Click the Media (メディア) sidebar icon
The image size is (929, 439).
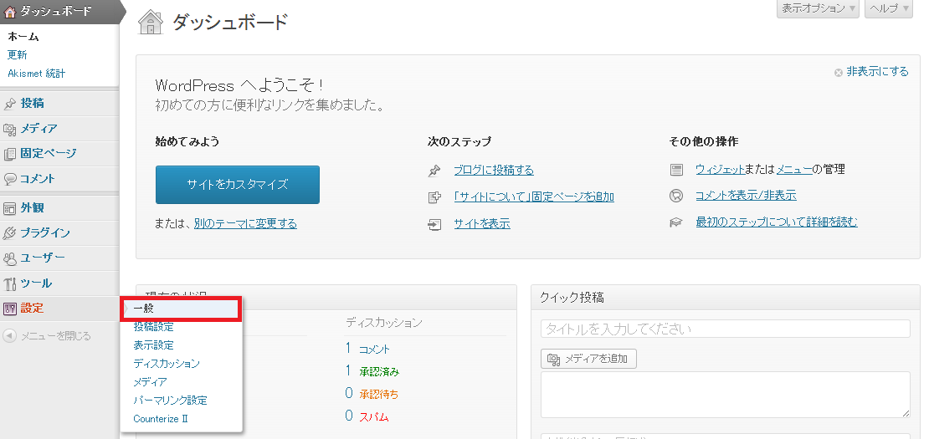[10, 129]
